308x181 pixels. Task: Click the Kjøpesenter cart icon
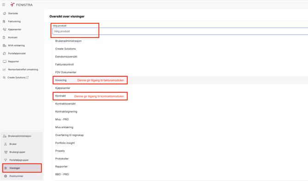[x=5, y=29]
